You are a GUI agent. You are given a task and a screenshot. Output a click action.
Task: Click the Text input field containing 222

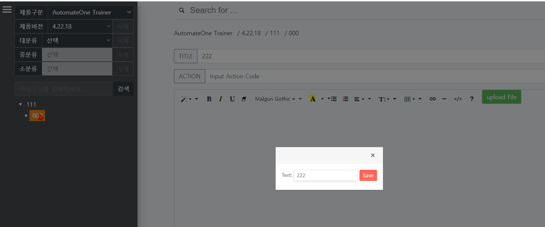[x=326, y=175]
